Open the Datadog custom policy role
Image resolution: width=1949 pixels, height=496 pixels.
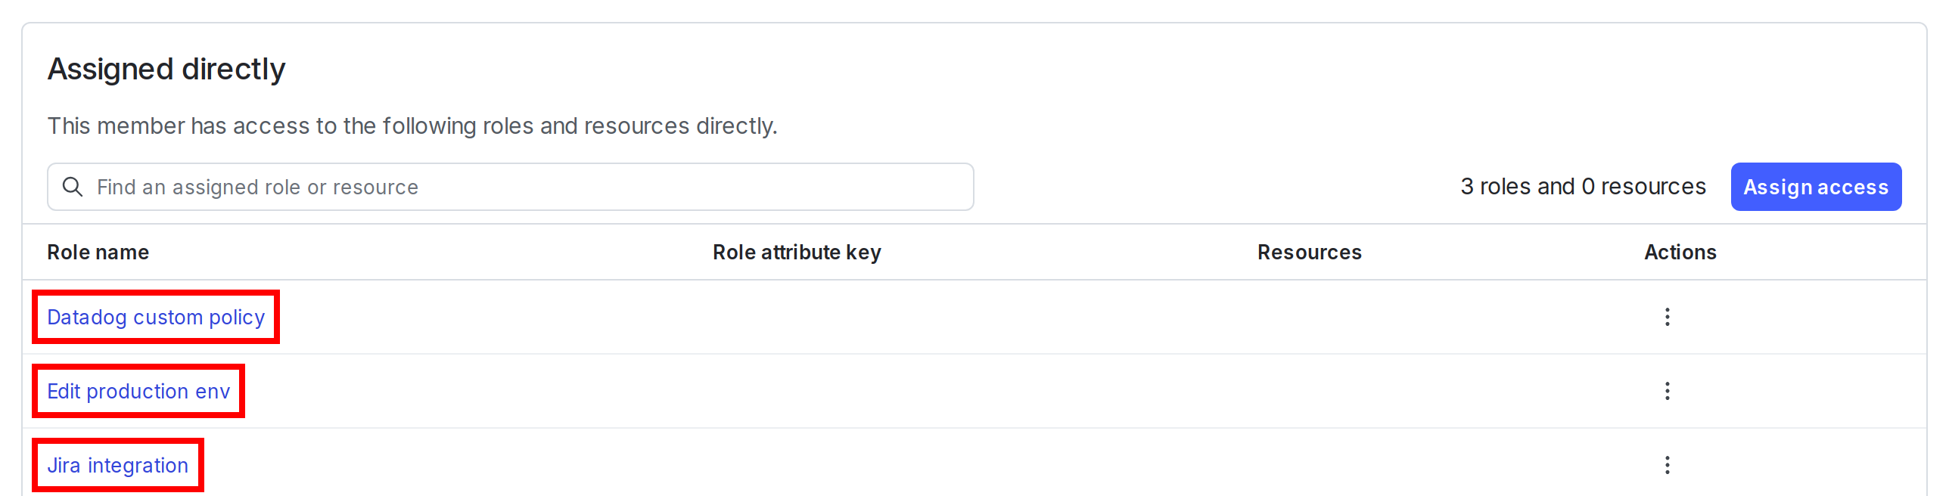[156, 317]
